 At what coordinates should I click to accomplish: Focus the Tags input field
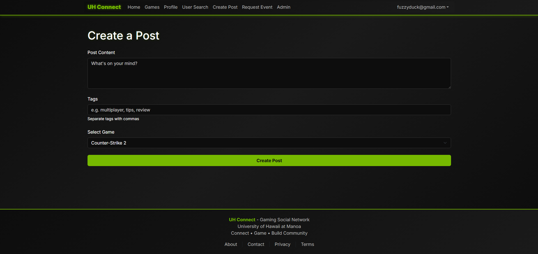pos(269,110)
